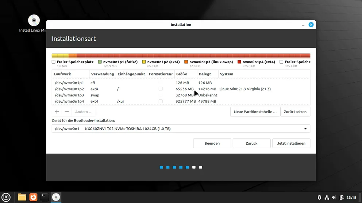Launch the file manager from the panel
Screen dimensions: 362x203
(x=22, y=197)
